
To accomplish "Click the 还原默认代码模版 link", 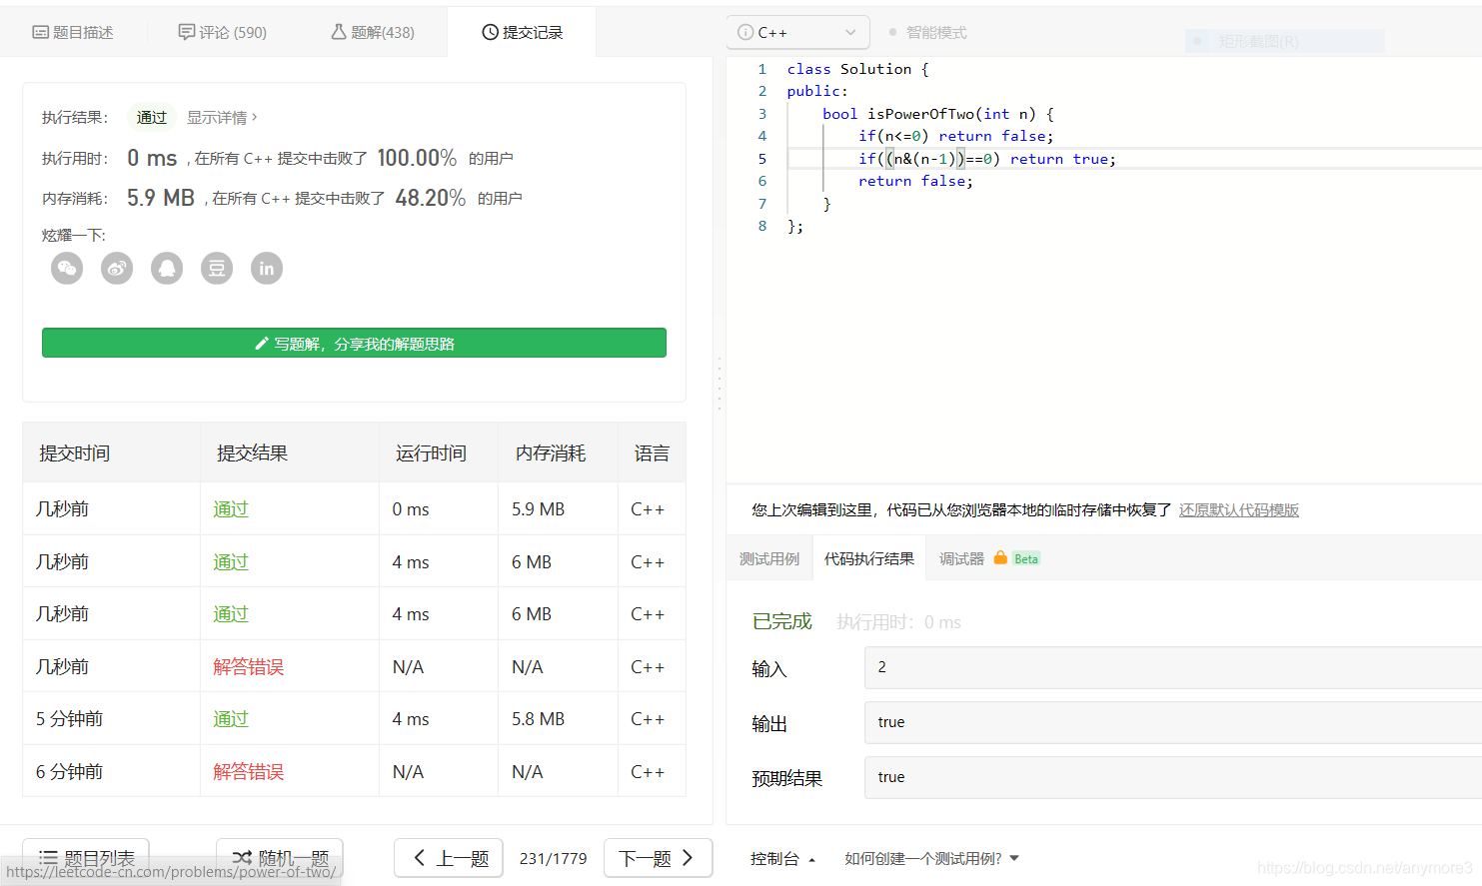I will (x=1238, y=509).
